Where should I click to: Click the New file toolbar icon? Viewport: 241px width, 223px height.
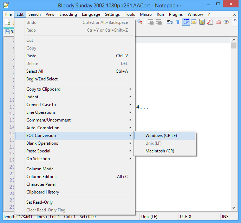click(8, 22)
